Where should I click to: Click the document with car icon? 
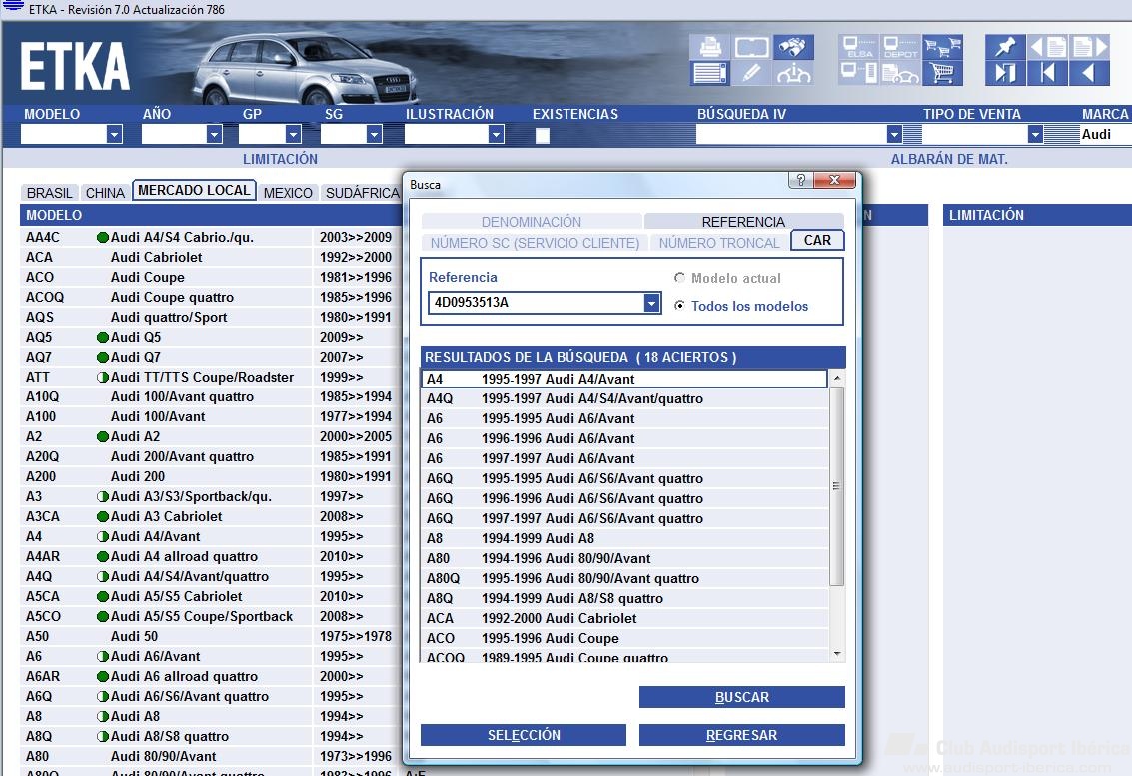(x=900, y=73)
